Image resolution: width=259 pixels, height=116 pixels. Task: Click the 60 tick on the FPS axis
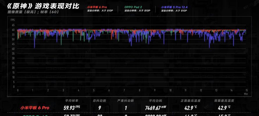pyautogui.click(x=13, y=30)
